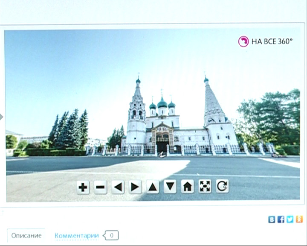Tilt the view up with arrow
This screenshot has height=246, width=307.
(153, 187)
